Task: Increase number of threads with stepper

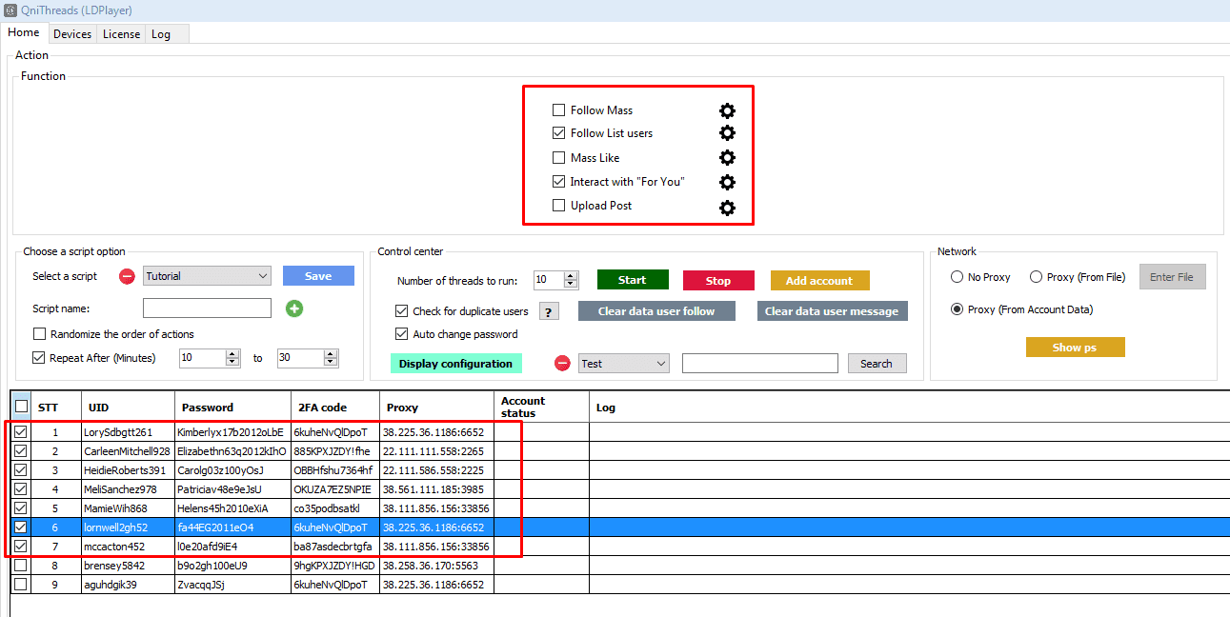Action: point(571,276)
